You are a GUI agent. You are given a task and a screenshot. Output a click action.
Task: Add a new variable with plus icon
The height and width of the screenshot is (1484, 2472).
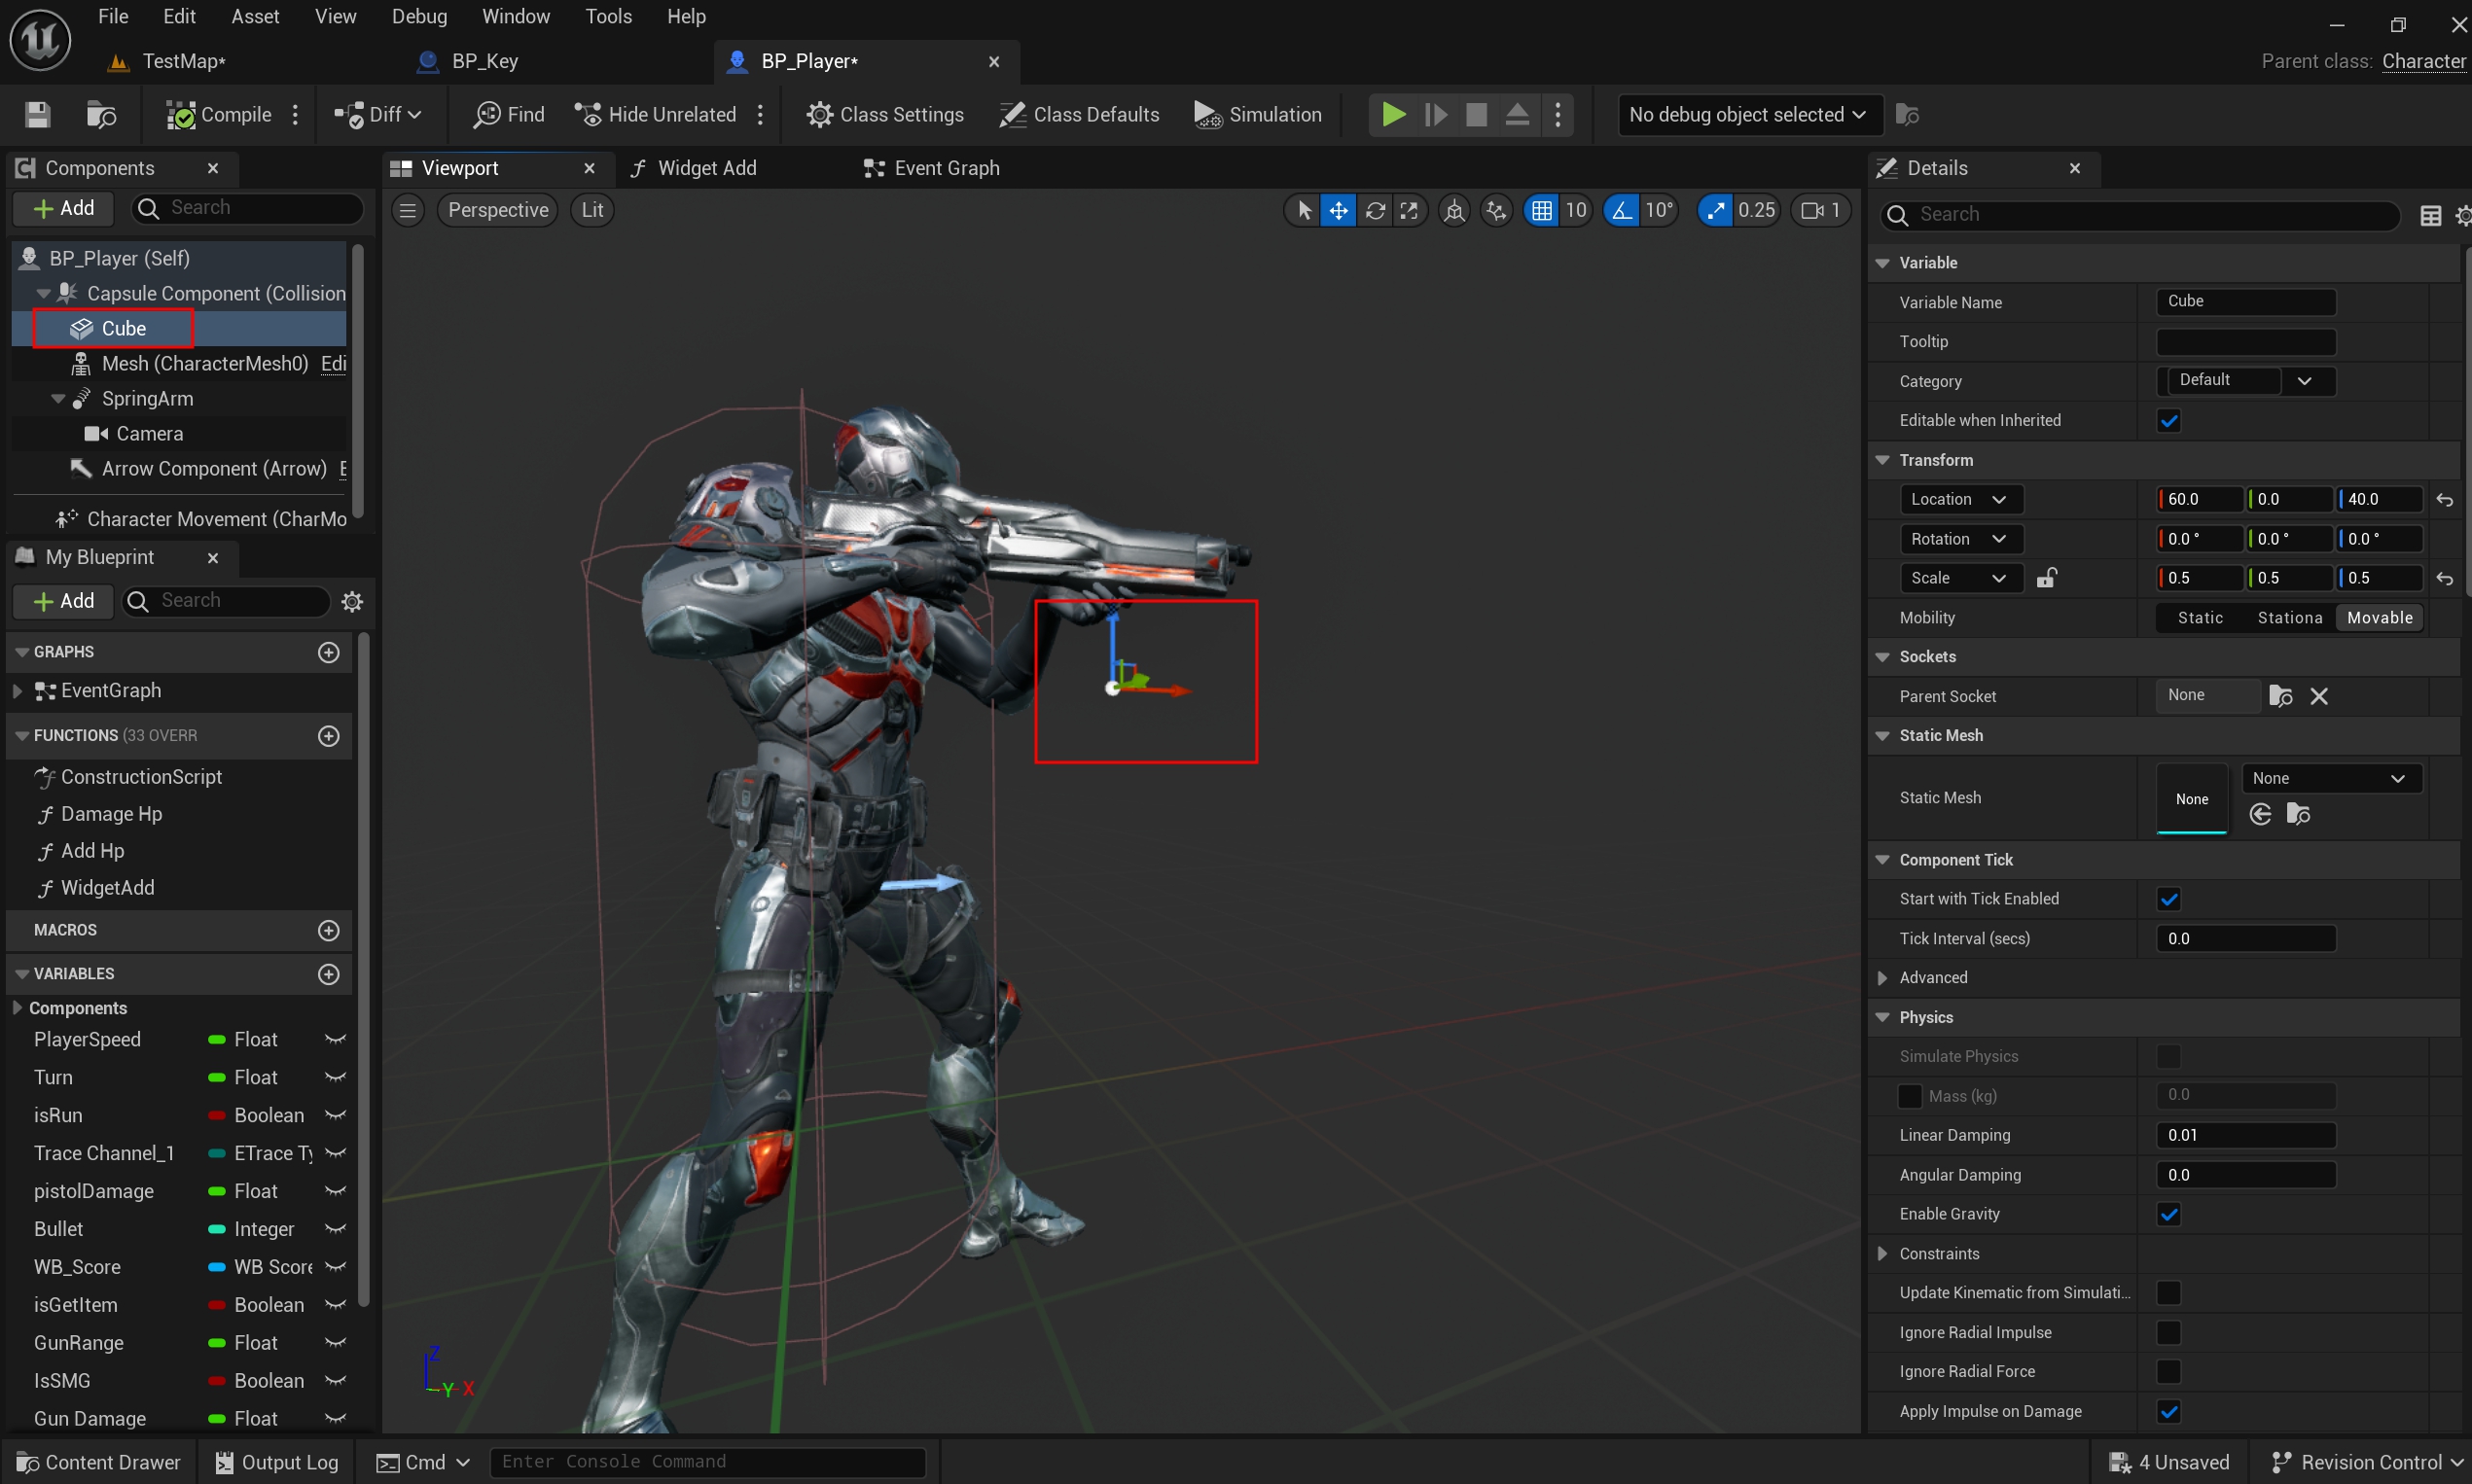tap(328, 974)
